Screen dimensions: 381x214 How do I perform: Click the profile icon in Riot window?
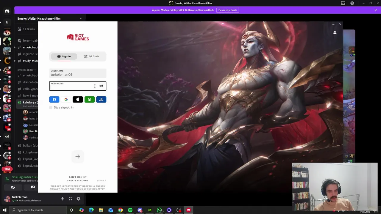[x=335, y=32]
